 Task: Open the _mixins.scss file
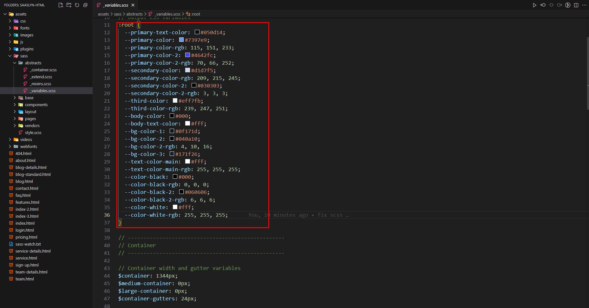click(x=41, y=84)
